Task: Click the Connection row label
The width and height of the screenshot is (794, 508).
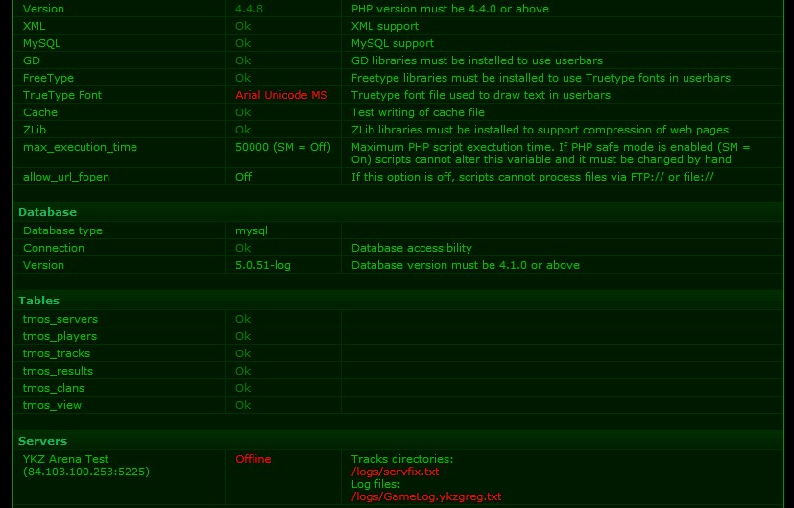Action: (x=54, y=248)
